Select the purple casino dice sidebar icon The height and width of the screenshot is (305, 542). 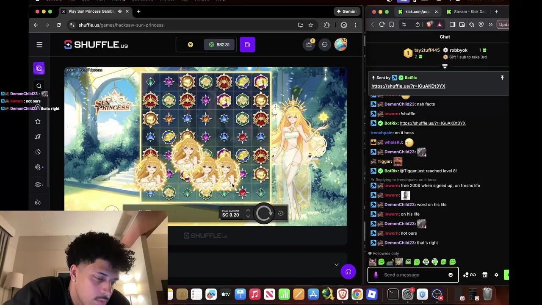click(39, 68)
